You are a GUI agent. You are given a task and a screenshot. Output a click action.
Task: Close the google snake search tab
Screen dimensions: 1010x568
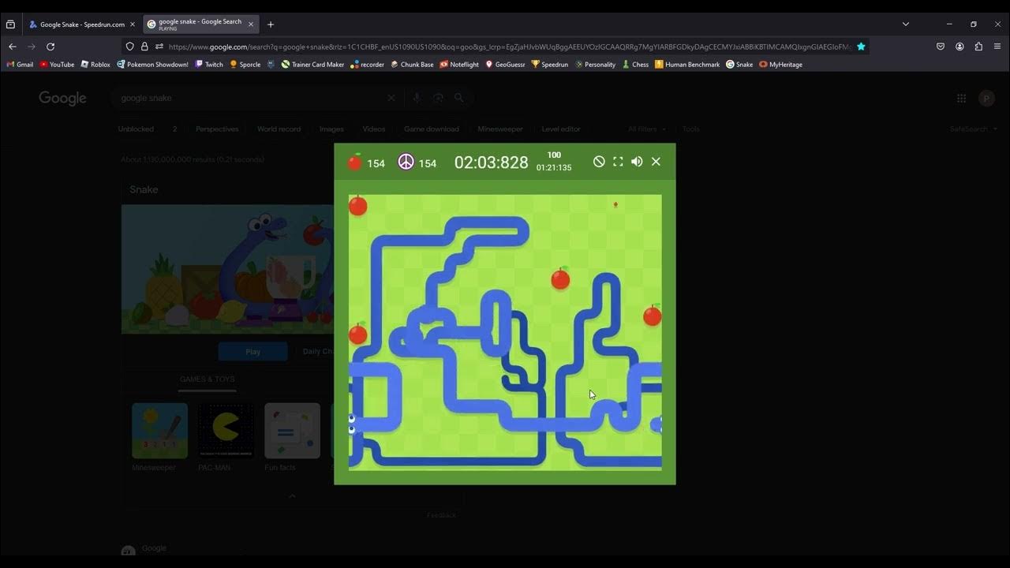click(251, 24)
